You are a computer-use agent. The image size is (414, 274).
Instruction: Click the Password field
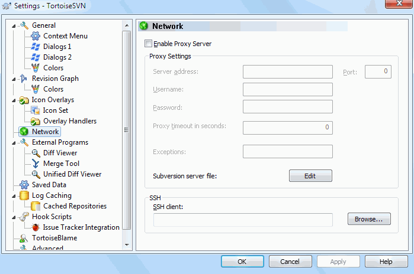point(287,107)
